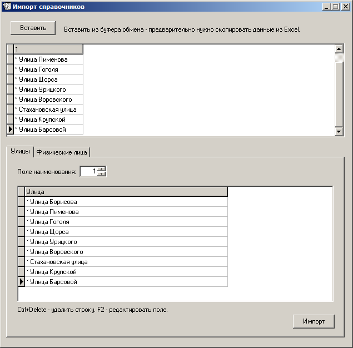Switch to the Физические лица tab

[62, 152]
